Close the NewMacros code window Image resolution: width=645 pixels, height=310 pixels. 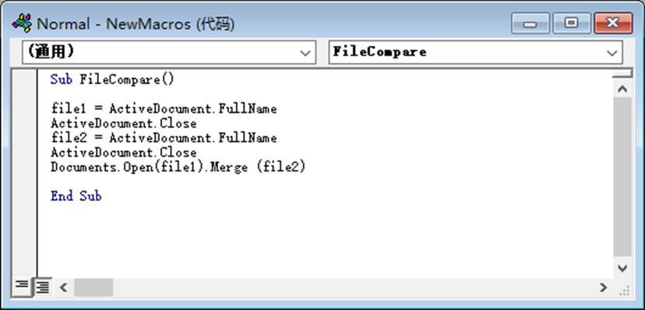[x=613, y=23]
